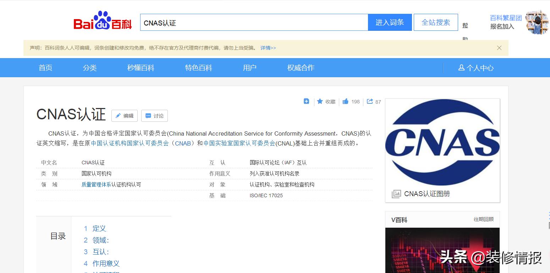Open the 质量管理体系 link in the infobox
This screenshot has height=273, width=550.
click(97, 184)
